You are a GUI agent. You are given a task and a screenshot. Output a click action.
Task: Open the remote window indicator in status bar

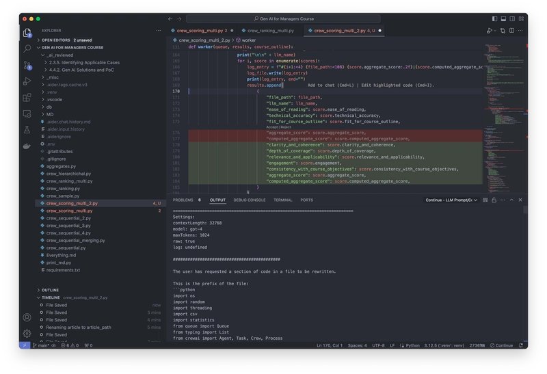tap(25, 345)
